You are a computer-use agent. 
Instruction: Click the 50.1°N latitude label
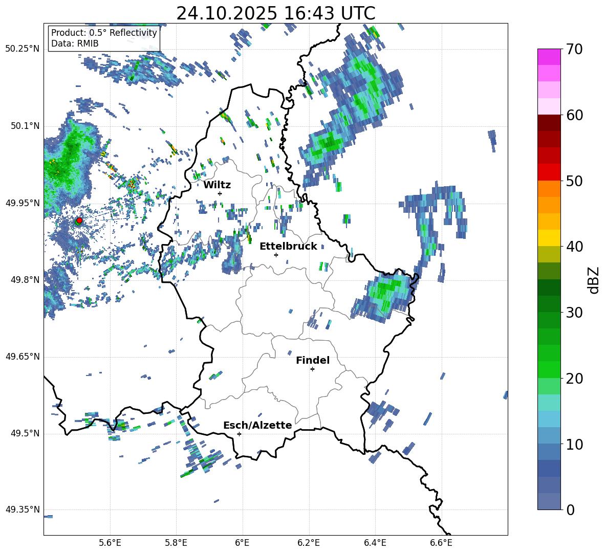[x=25, y=126]
